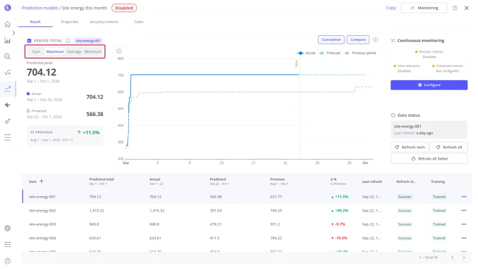Click the -19.2% change value
This screenshot has width=478, height=269.
click(x=339, y=238)
